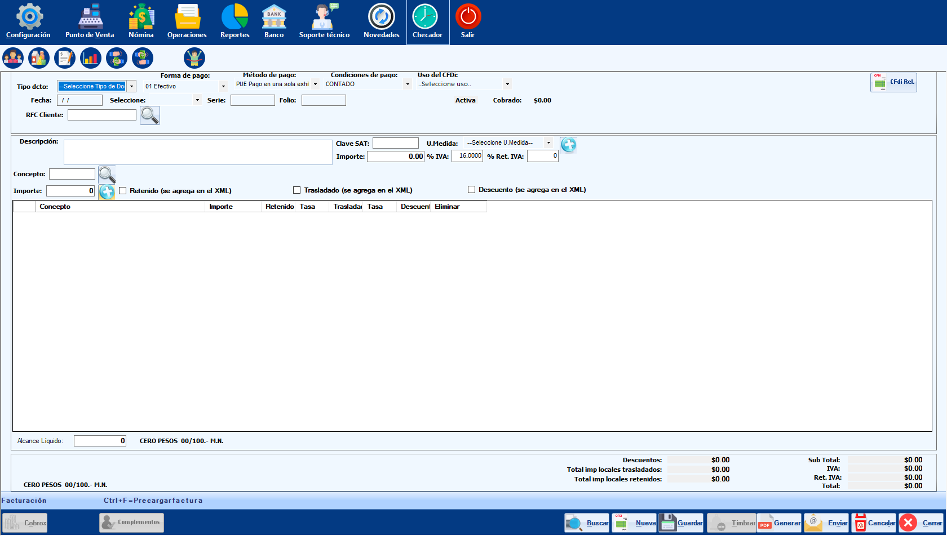Enable the Retenido checkbox
947x536 pixels.
click(123, 191)
